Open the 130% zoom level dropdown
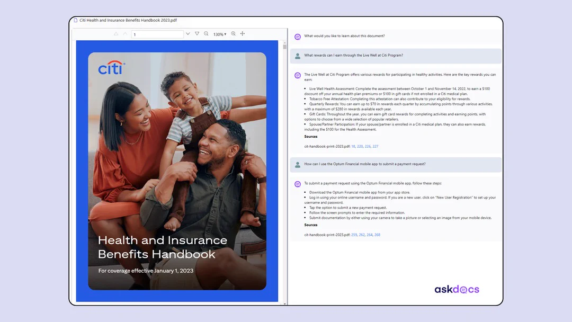 tap(220, 34)
